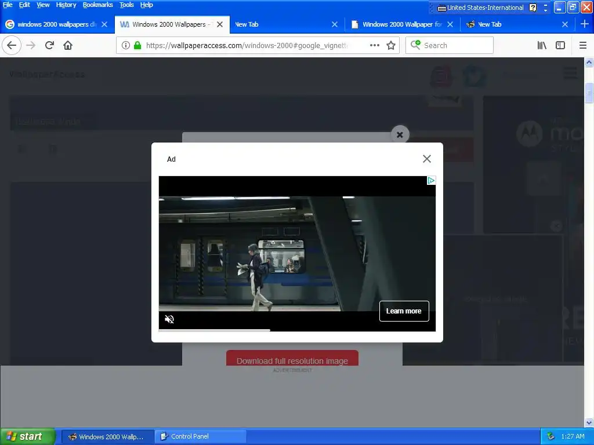The height and width of the screenshot is (445, 594).
Task: Click Download full resolution image button
Action: 292,358
